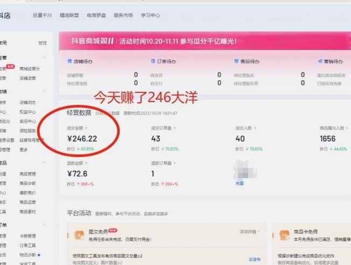The width and height of the screenshot is (351, 265).
Task: Open 店铺运营 in the sidebar
Action: click(27, 78)
